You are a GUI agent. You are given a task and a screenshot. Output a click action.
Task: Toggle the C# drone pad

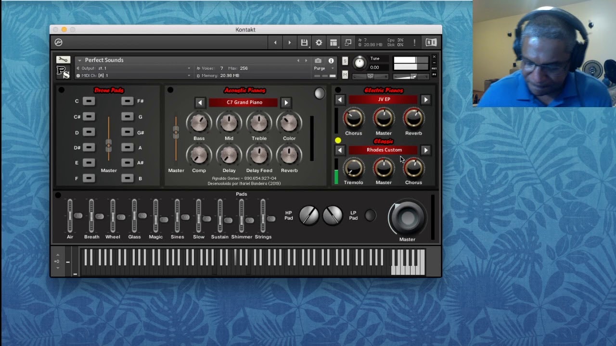(x=89, y=117)
